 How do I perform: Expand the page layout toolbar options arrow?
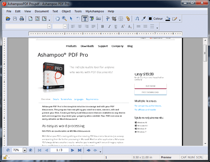(x=49, y=20)
